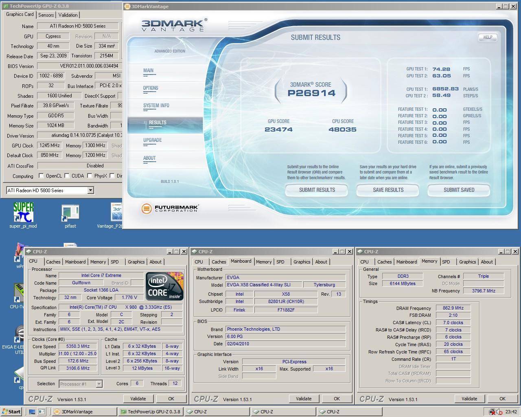This screenshot has width=521, height=417.
Task: Click the P26914 3DMark score
Action: [x=311, y=93]
